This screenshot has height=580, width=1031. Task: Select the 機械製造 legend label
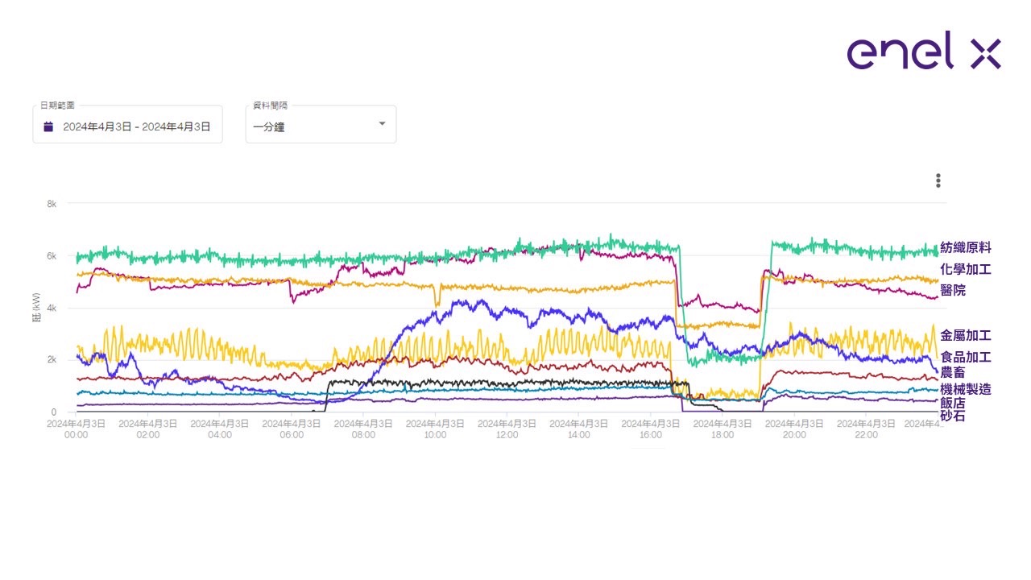(965, 389)
